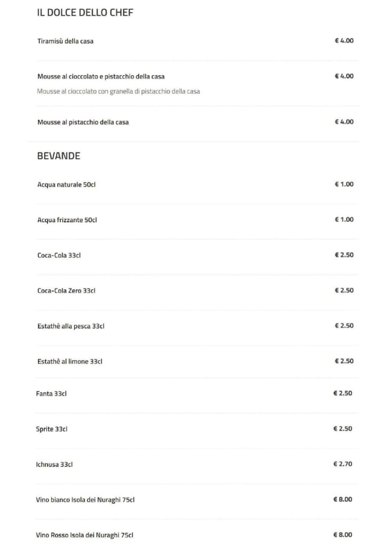Select Tiramisù della casa item
The height and width of the screenshot is (547, 386).
65,41
